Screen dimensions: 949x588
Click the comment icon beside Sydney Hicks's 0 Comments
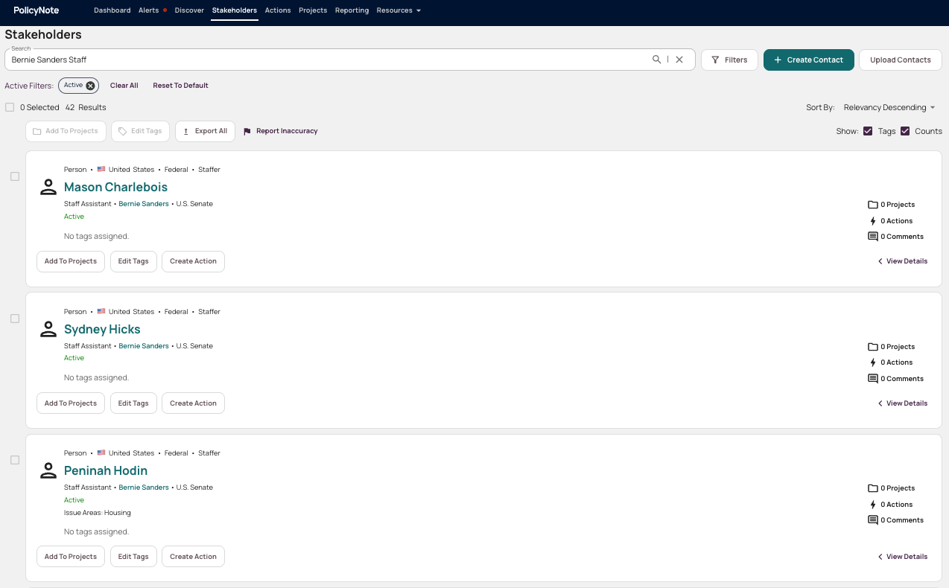tap(873, 379)
